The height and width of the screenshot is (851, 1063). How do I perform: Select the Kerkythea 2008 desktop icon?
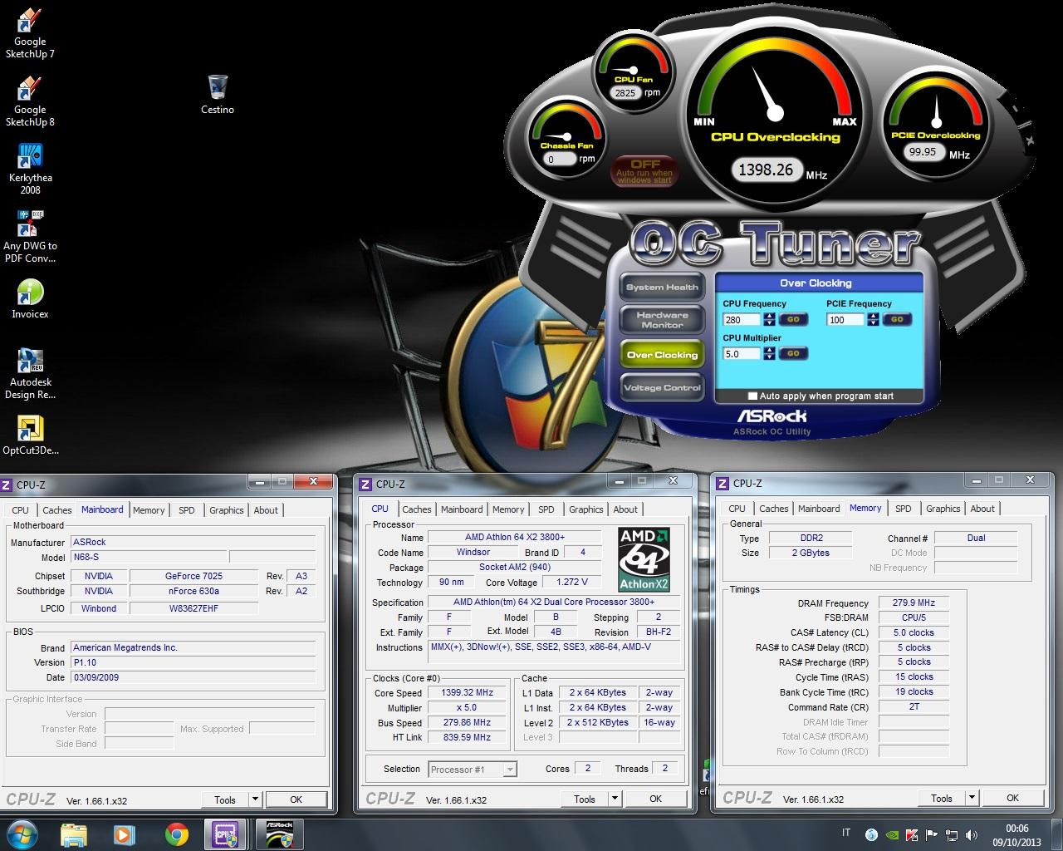coord(30,170)
